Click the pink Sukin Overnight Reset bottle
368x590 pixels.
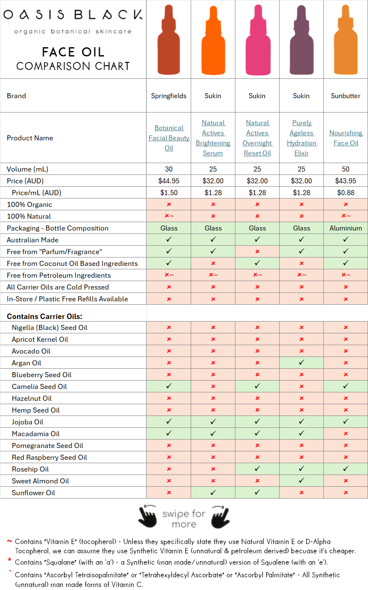(257, 40)
